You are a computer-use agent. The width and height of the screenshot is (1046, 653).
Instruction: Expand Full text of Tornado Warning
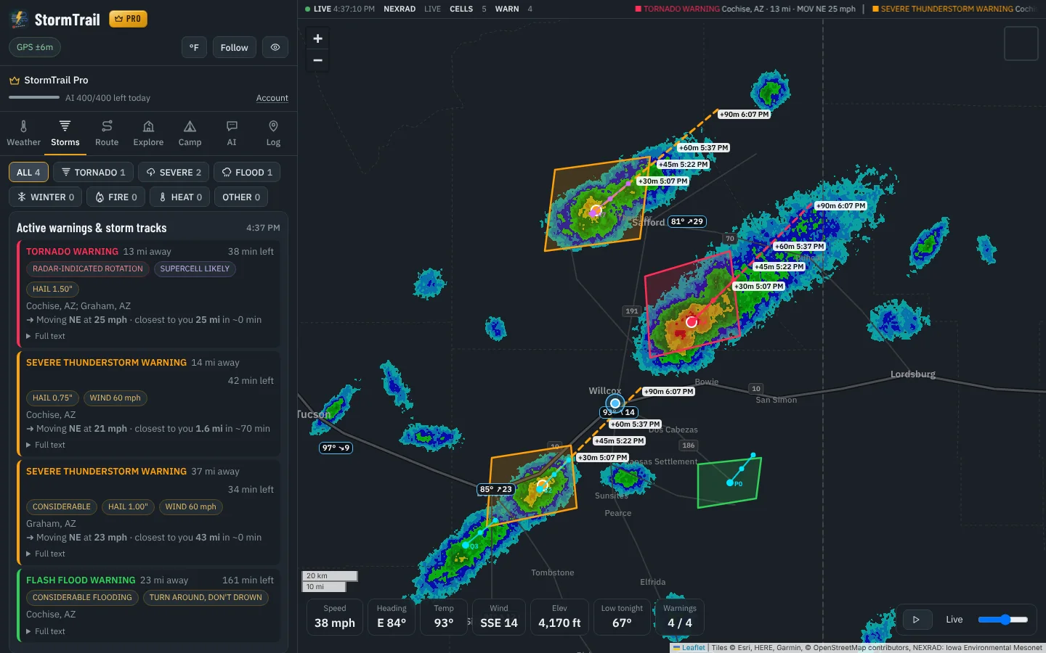pyautogui.click(x=46, y=336)
